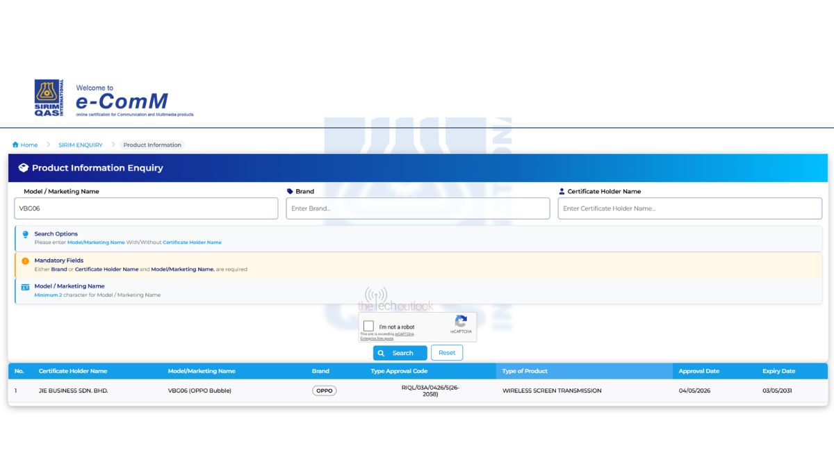Select the WIRELESS SCREEN TRANSMISSION cell

pos(552,390)
